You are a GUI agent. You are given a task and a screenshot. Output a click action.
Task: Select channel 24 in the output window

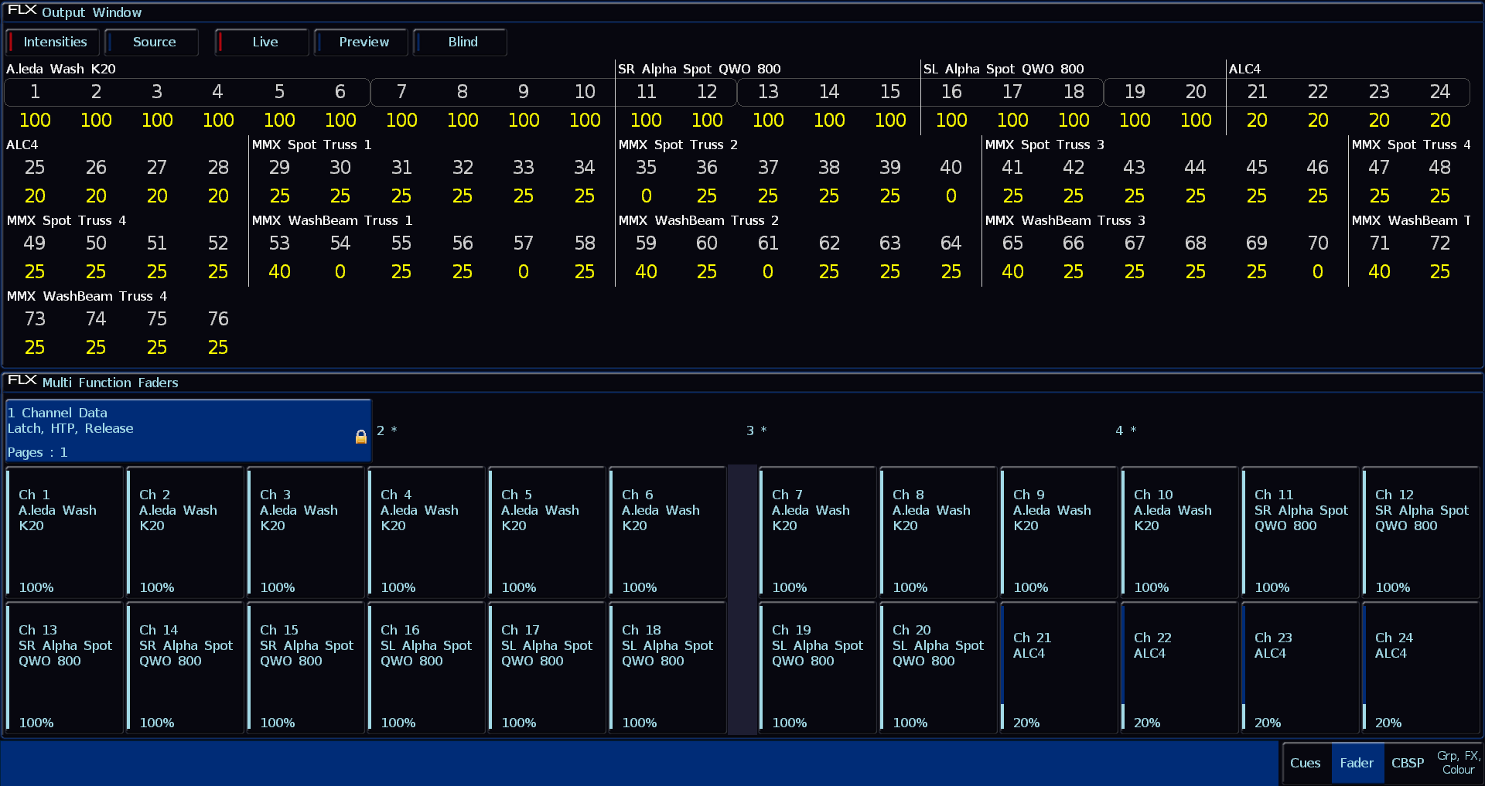tap(1440, 92)
